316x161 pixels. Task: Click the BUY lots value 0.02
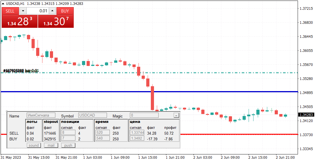(x=30, y=139)
